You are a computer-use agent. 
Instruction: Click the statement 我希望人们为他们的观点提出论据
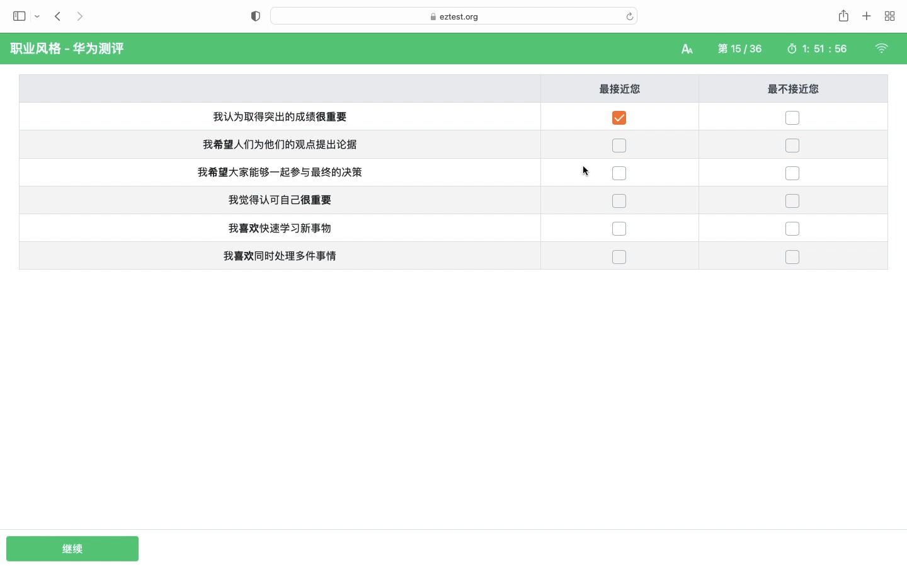[280, 144]
